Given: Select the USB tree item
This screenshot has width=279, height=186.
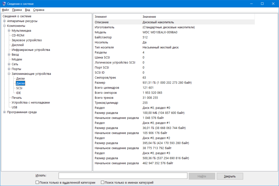Looking at the screenshot, I should coord(15,107).
